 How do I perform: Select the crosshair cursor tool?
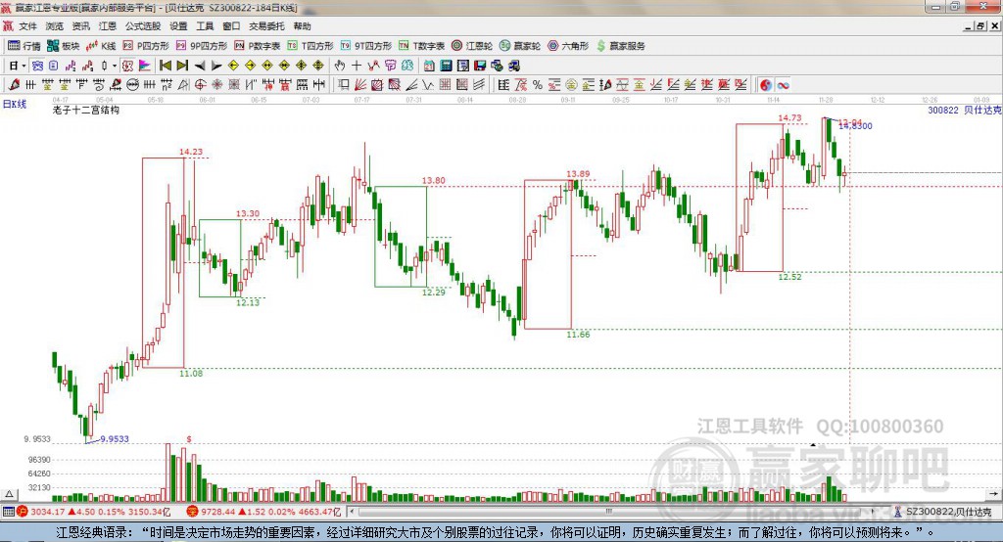pos(357,66)
